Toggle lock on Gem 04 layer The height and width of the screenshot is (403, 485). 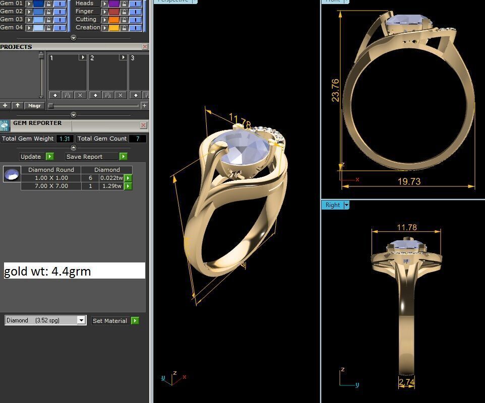pos(48,28)
